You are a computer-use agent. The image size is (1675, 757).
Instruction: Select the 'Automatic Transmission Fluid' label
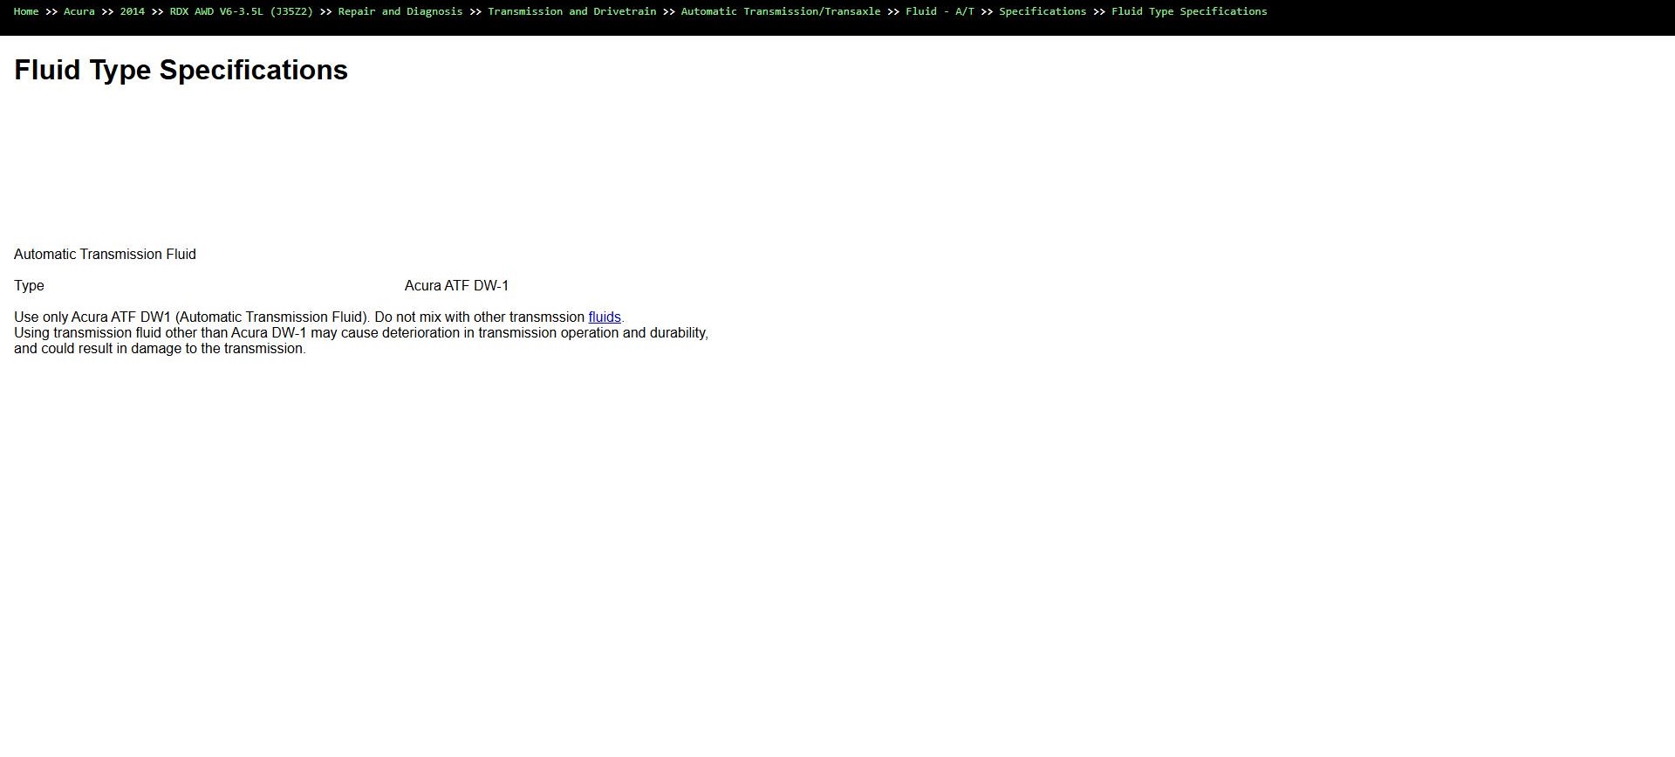click(105, 255)
